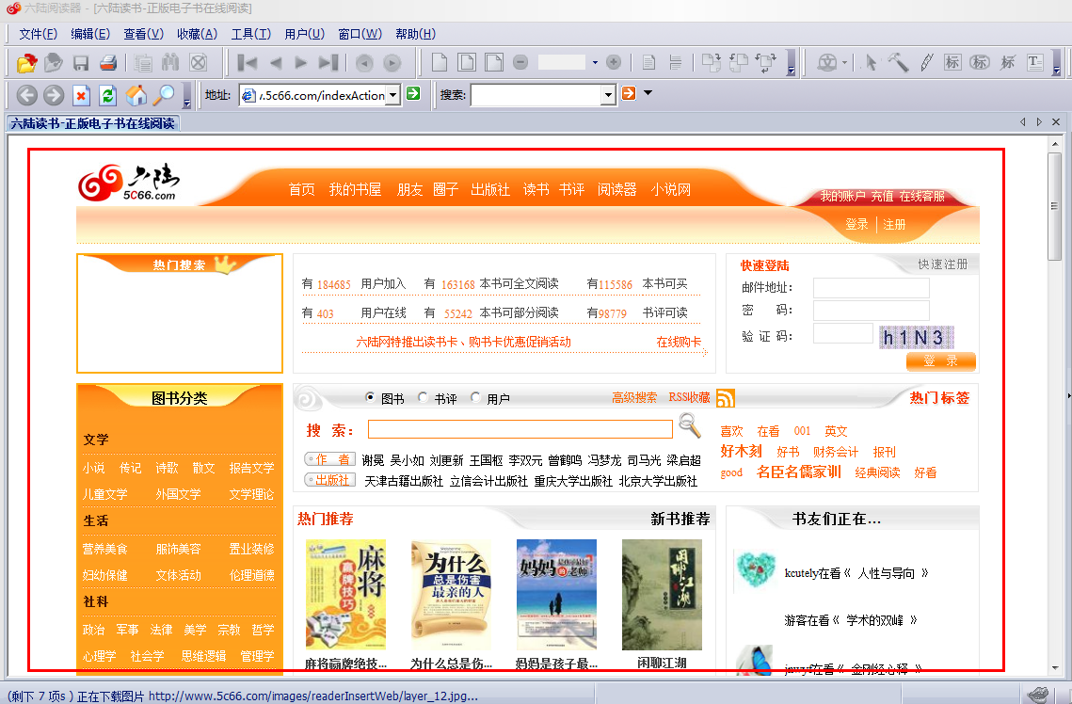The height and width of the screenshot is (704, 1072).
Task: Click the magnifying glass icon in navigation toolbar
Action: [164, 95]
